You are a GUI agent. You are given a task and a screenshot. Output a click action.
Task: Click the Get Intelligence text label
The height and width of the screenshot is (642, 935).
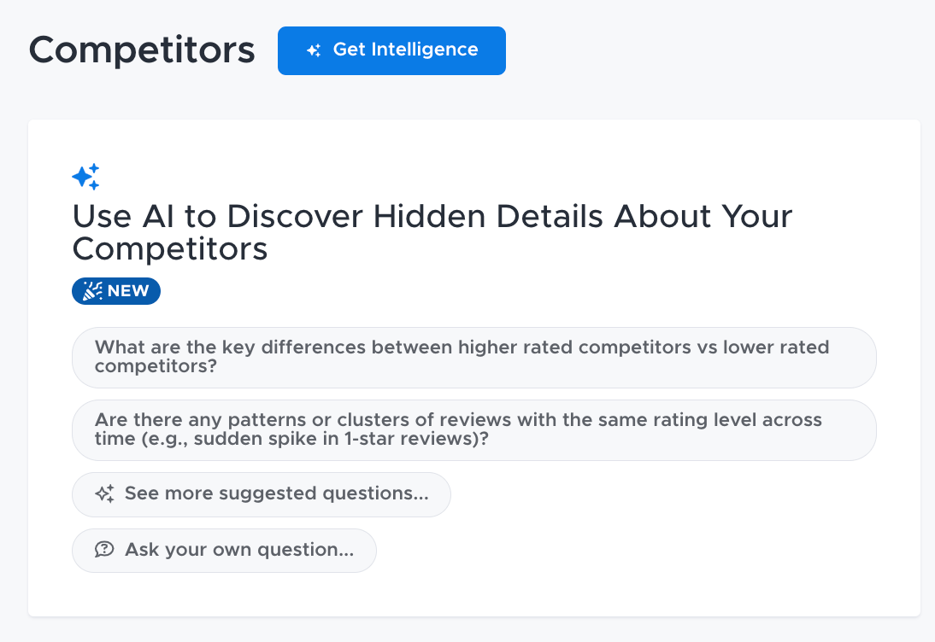point(405,50)
